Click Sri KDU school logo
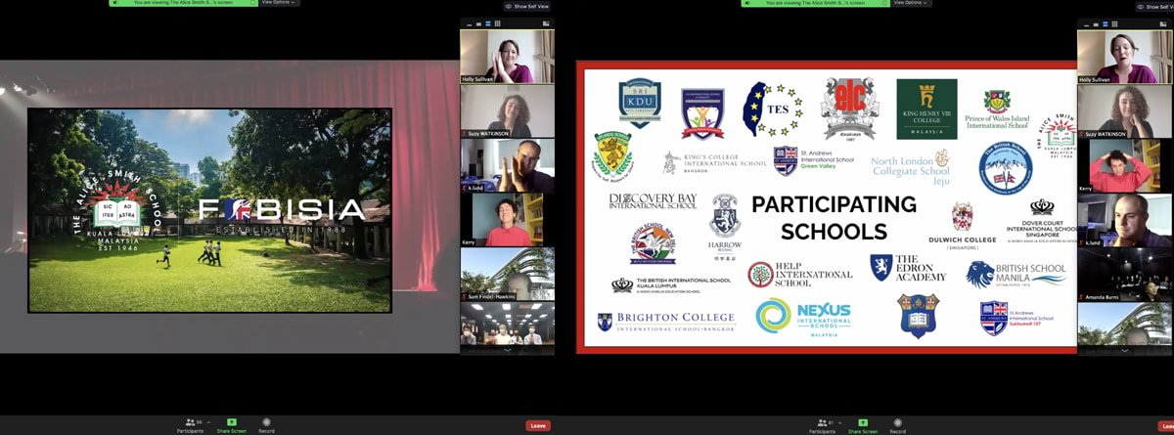Screen dimensions: 1174x435 pyautogui.click(x=640, y=105)
